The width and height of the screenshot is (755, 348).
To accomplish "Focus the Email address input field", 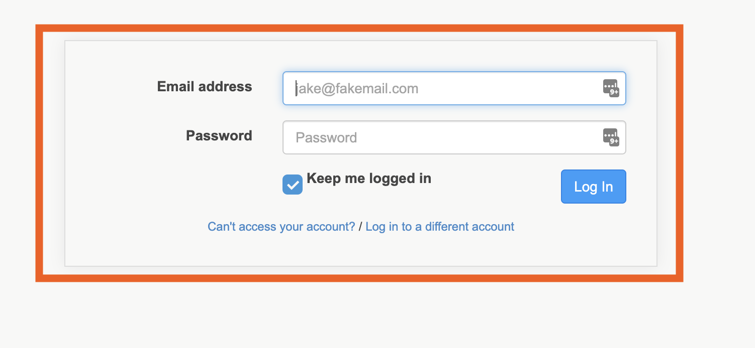I will pyautogui.click(x=442, y=89).
